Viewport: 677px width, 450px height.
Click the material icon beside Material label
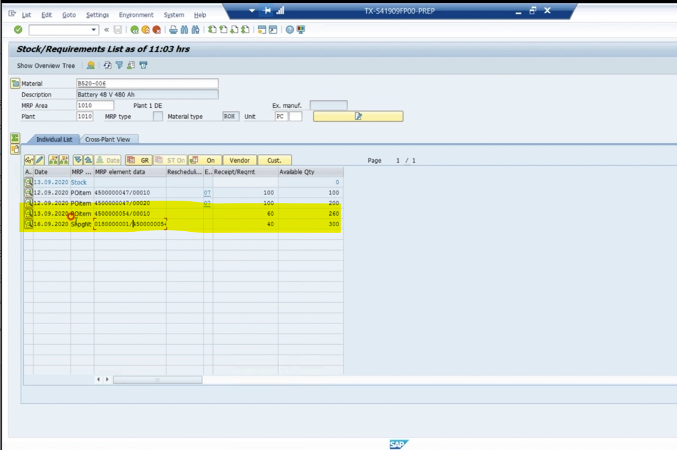pyautogui.click(x=15, y=83)
